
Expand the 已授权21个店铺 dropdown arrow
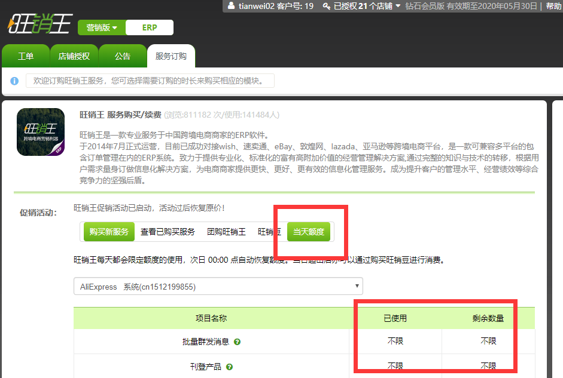(398, 6)
